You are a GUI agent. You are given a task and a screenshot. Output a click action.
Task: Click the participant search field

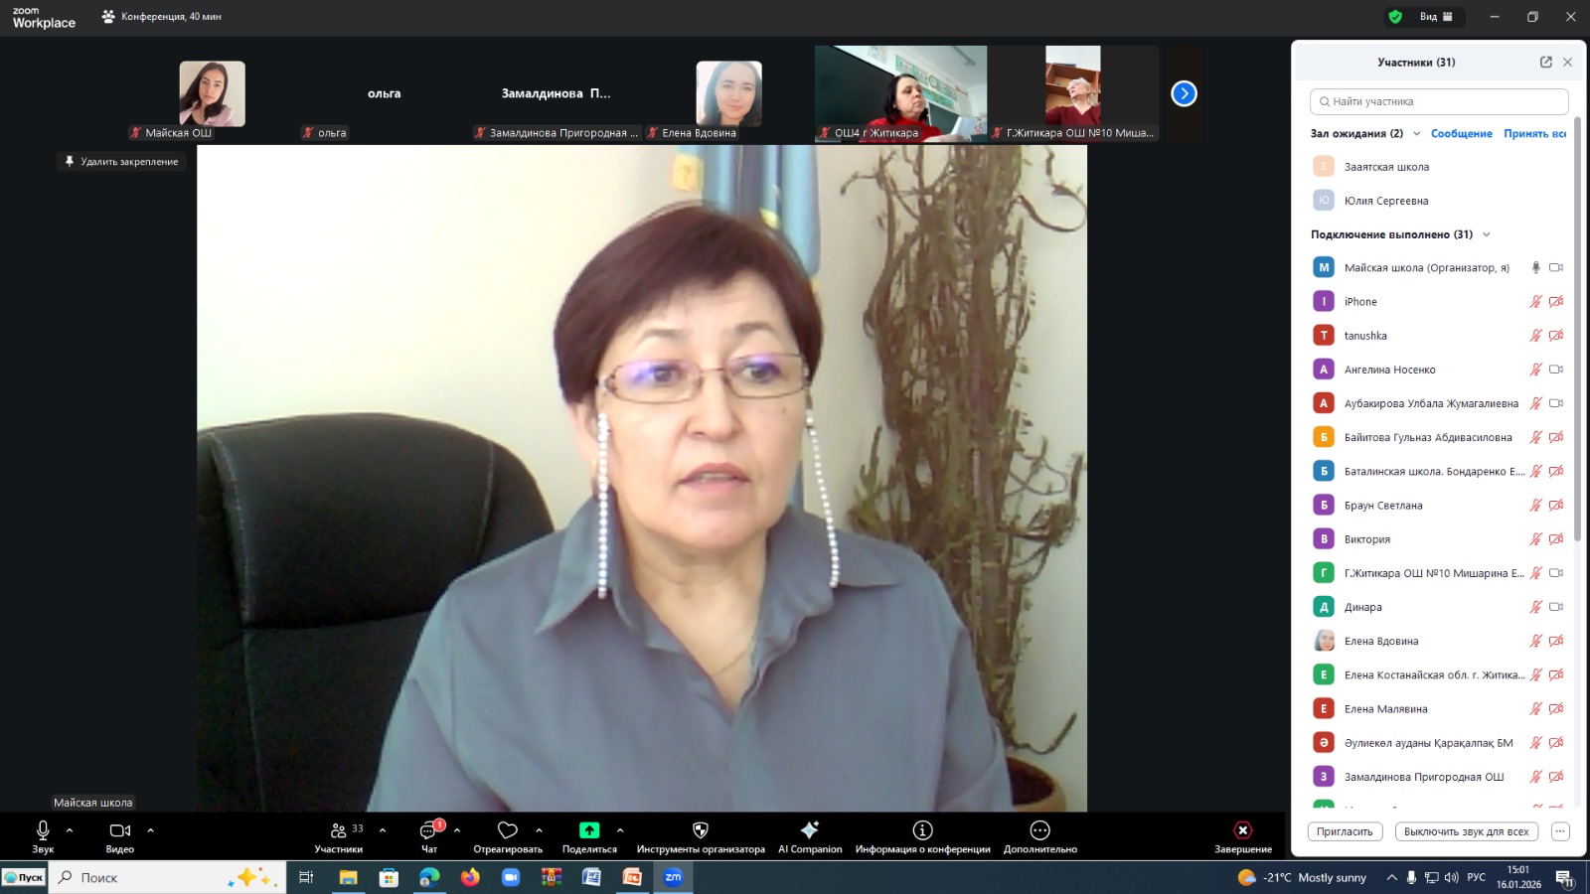[x=1439, y=101]
